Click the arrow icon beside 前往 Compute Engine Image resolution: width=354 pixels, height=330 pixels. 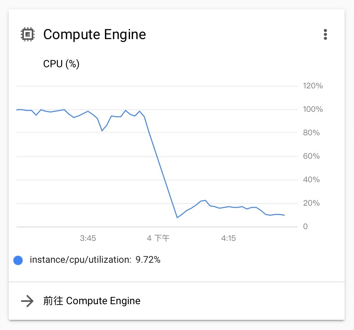27,301
